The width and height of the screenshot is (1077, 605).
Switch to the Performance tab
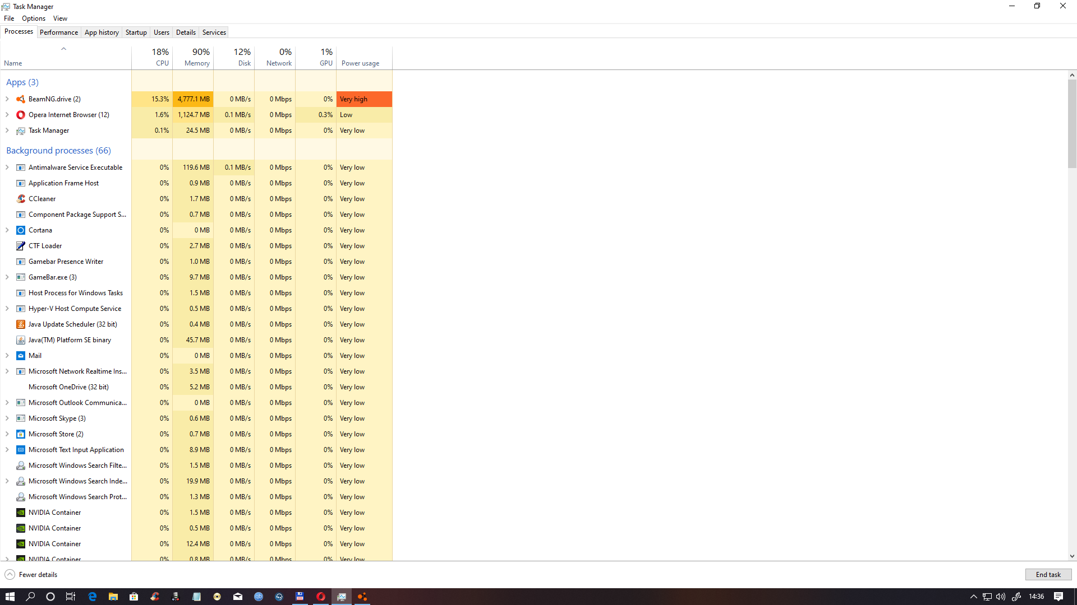click(59, 32)
